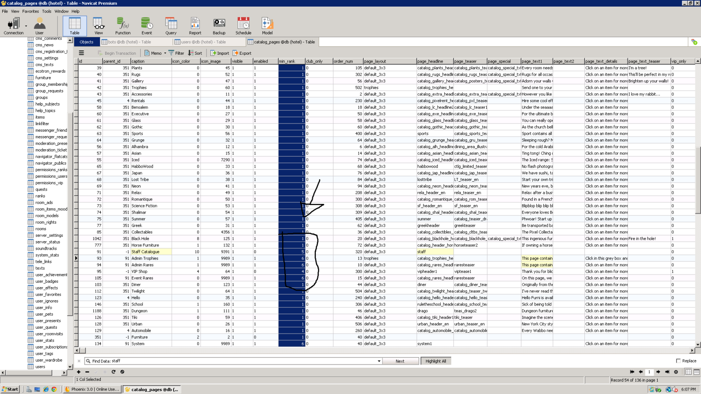Open the Schedule tool

pos(243,26)
